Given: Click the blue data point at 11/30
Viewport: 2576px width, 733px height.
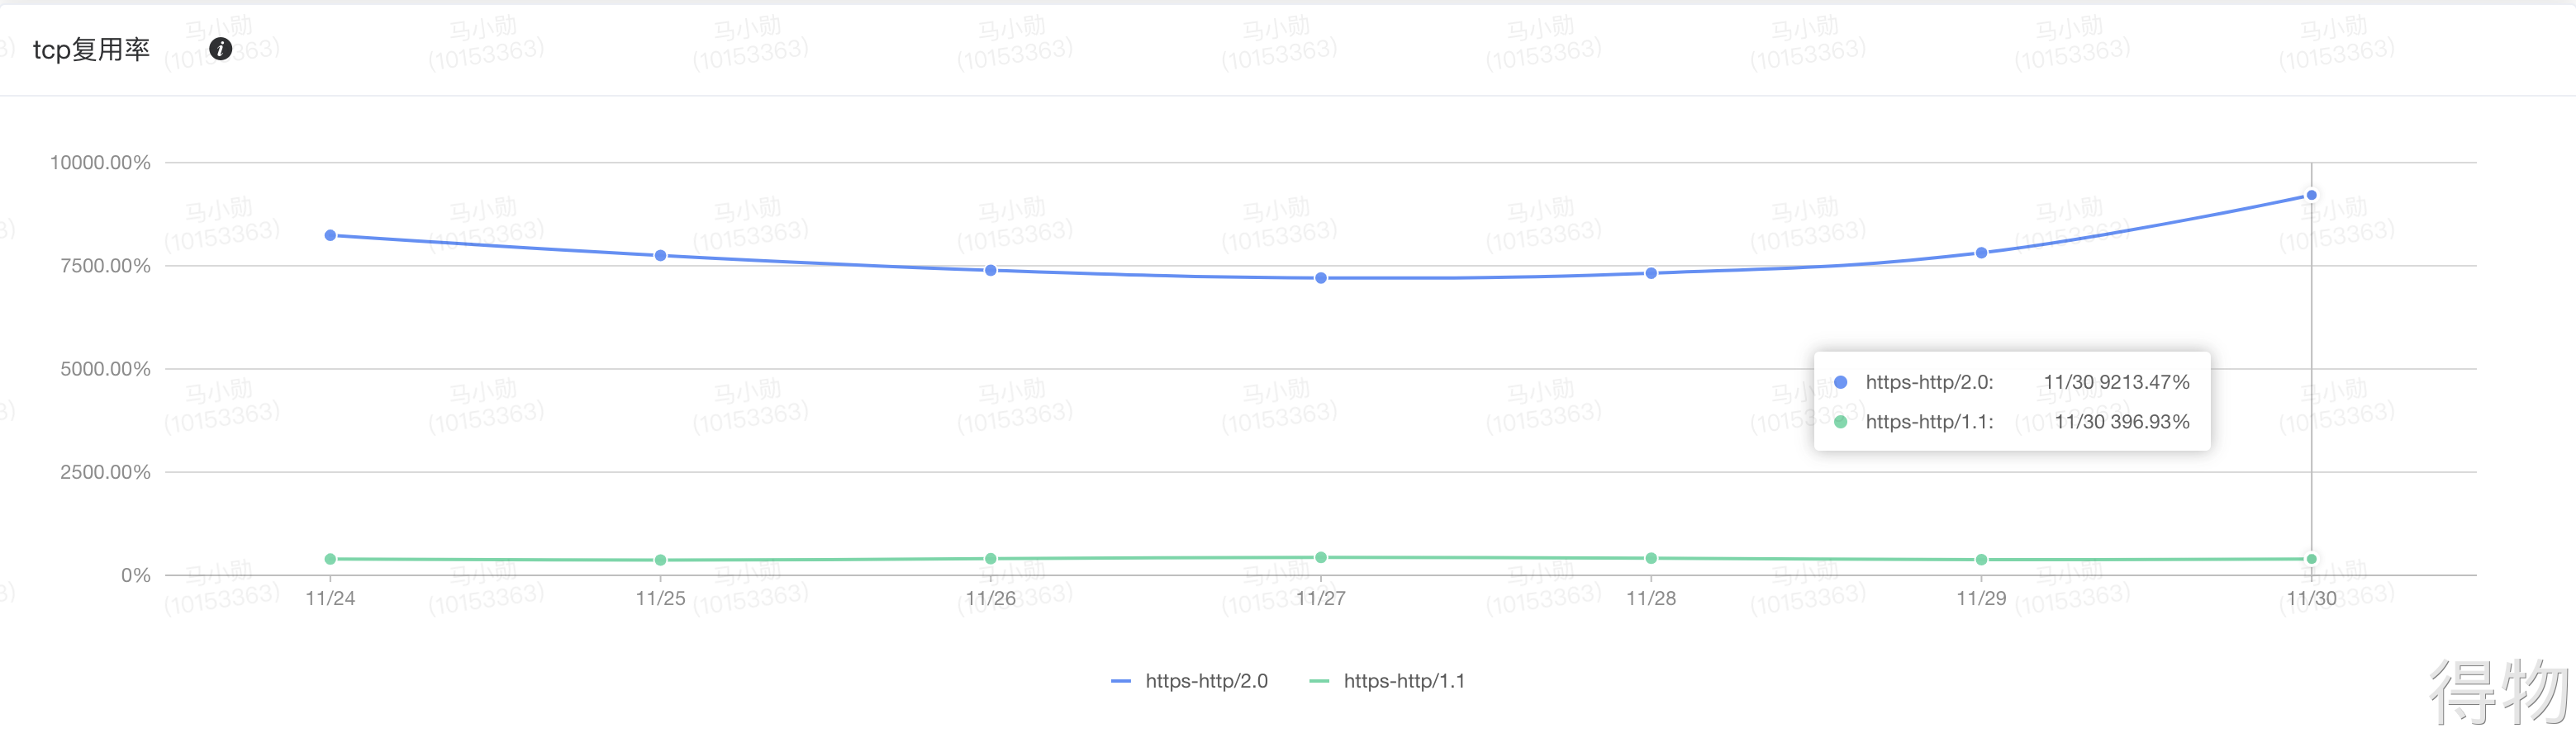Looking at the screenshot, I should pyautogui.click(x=2311, y=196).
